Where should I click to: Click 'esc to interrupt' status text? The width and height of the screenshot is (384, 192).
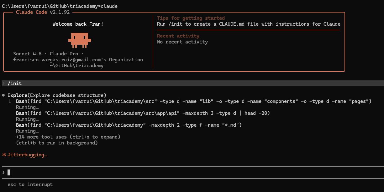click(30, 184)
